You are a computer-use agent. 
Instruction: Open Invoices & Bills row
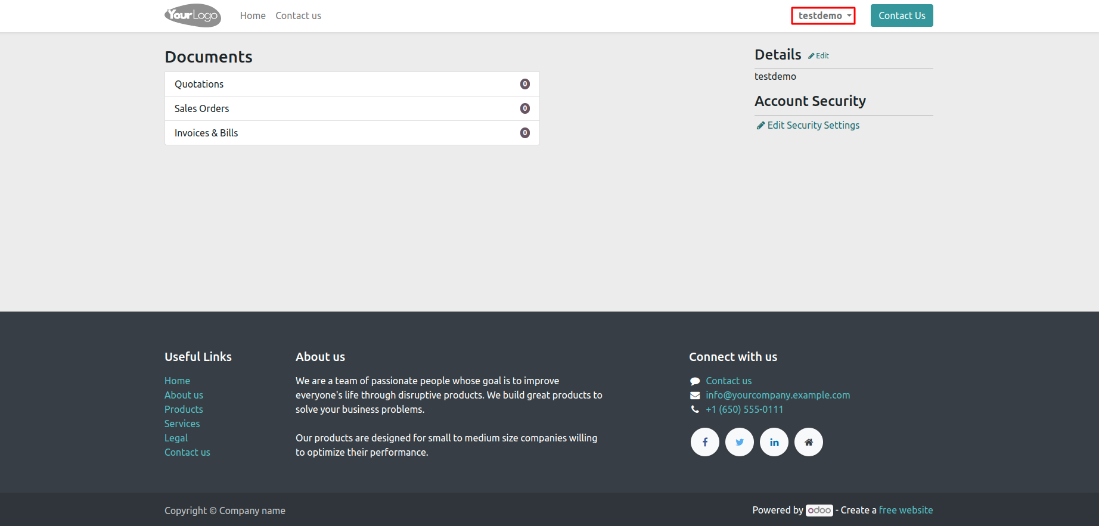(x=352, y=133)
